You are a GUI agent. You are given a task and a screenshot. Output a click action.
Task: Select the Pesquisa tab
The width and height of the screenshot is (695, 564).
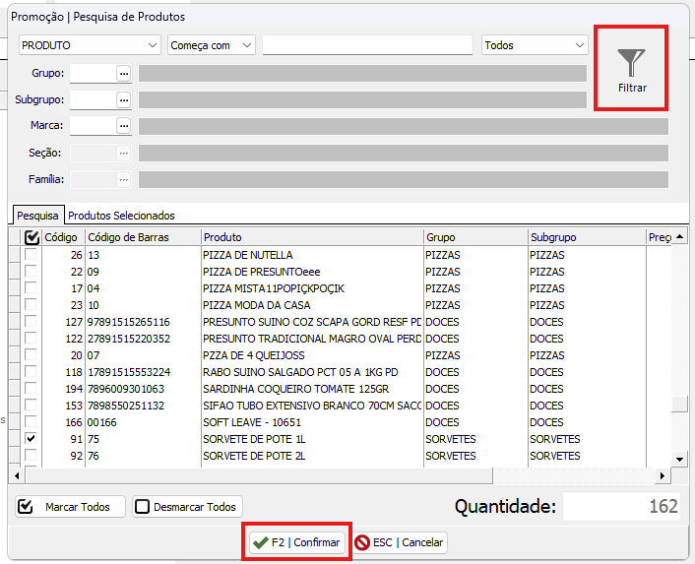point(38,216)
